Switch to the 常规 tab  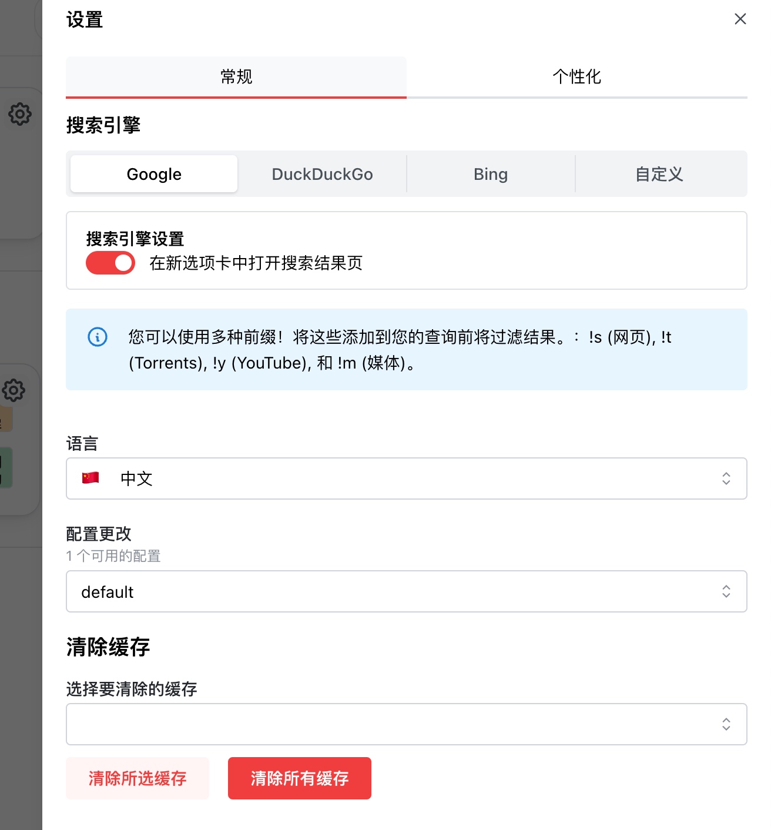click(236, 77)
